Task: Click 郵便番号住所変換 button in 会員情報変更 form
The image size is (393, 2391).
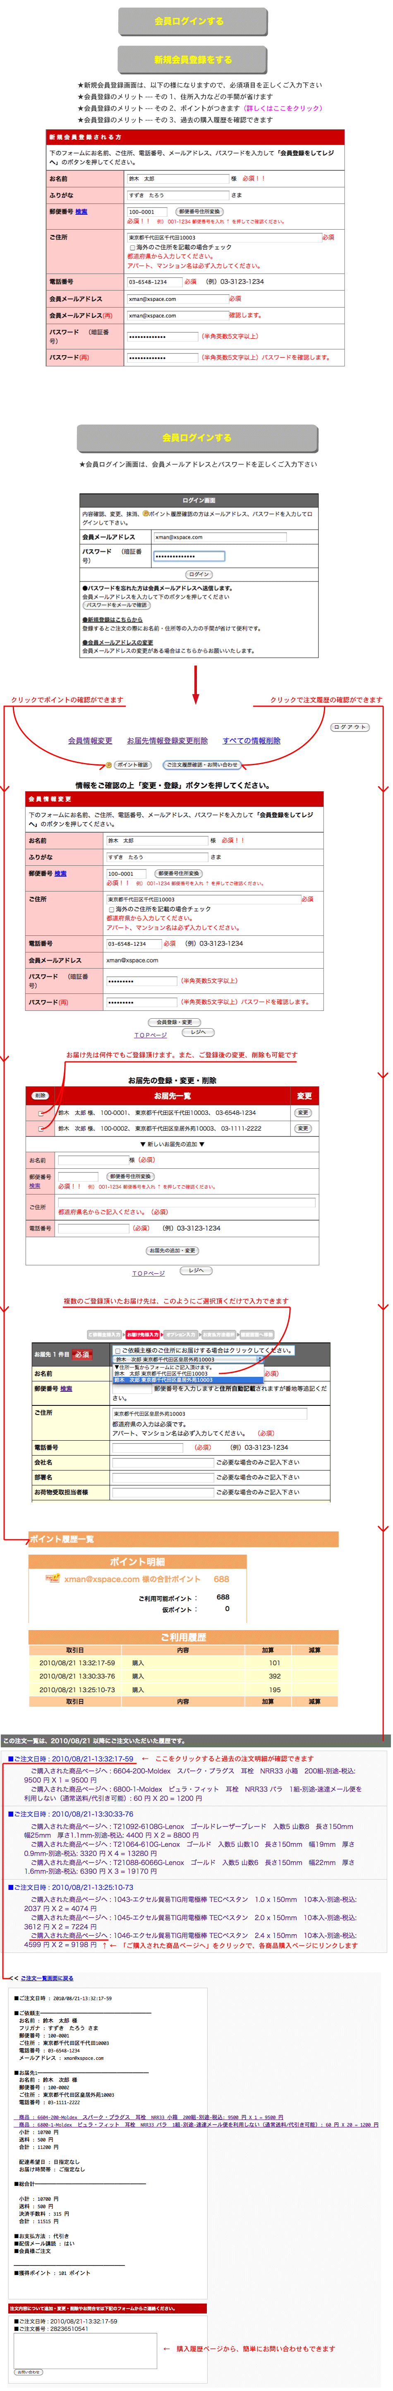Action: pos(179,873)
